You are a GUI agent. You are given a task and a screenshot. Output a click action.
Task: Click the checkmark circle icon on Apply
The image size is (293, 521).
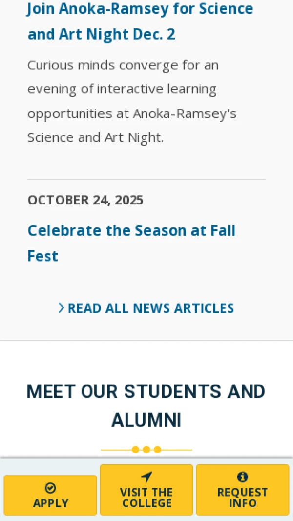coord(50,488)
